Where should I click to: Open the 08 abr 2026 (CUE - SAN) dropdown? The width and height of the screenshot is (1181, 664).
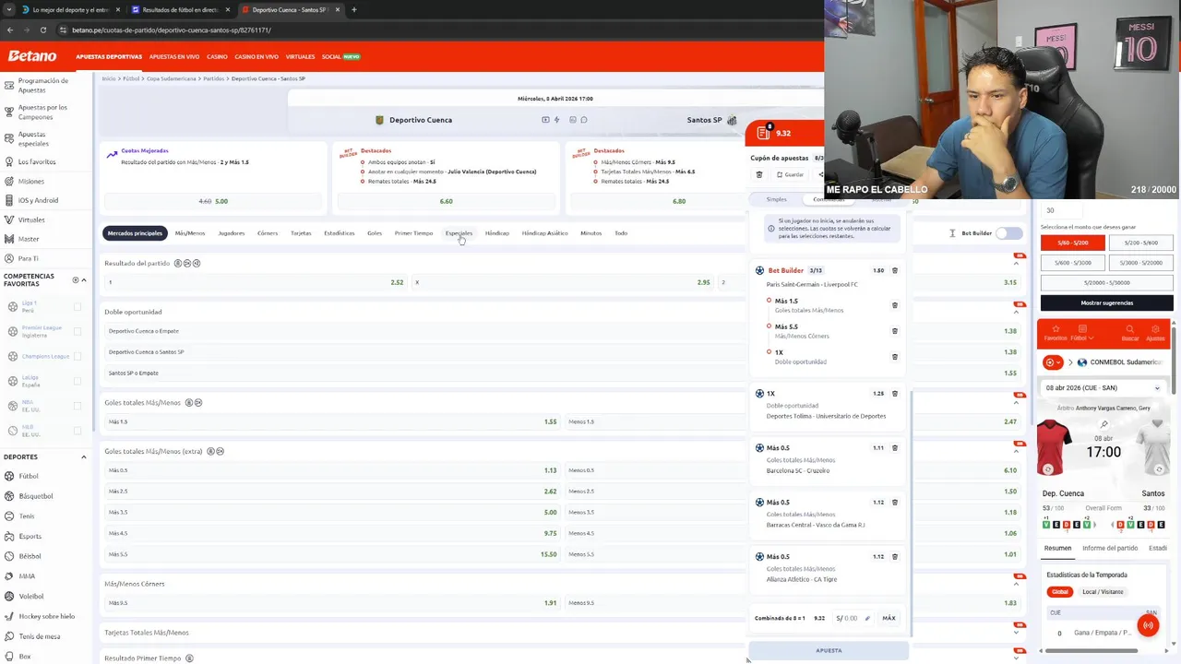click(x=1103, y=388)
